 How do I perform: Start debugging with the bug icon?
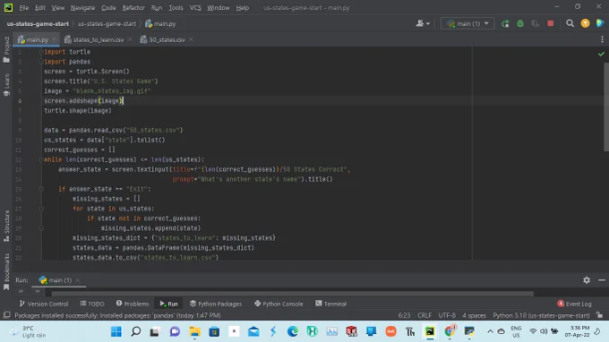coord(520,23)
